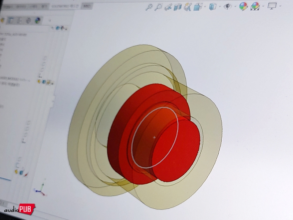
Task: Expand the Display Style dropdown arrow
Action: click(x=220, y=7)
